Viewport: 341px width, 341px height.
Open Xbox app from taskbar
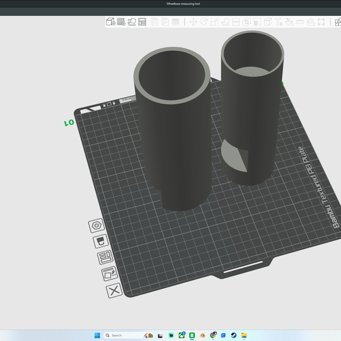pos(182,335)
